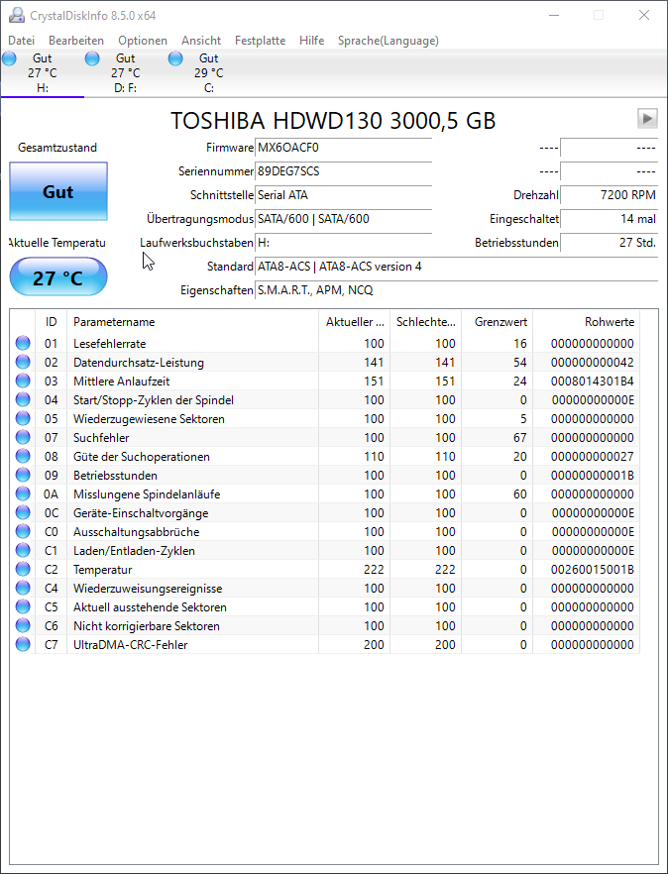Select the Temperatur parameter name
The width and height of the screenshot is (668, 874).
tap(103, 569)
